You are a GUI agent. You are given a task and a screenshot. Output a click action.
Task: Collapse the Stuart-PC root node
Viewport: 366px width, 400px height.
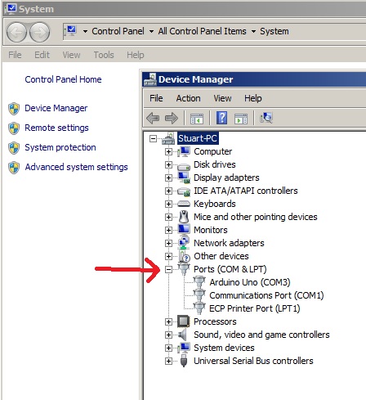pos(153,139)
